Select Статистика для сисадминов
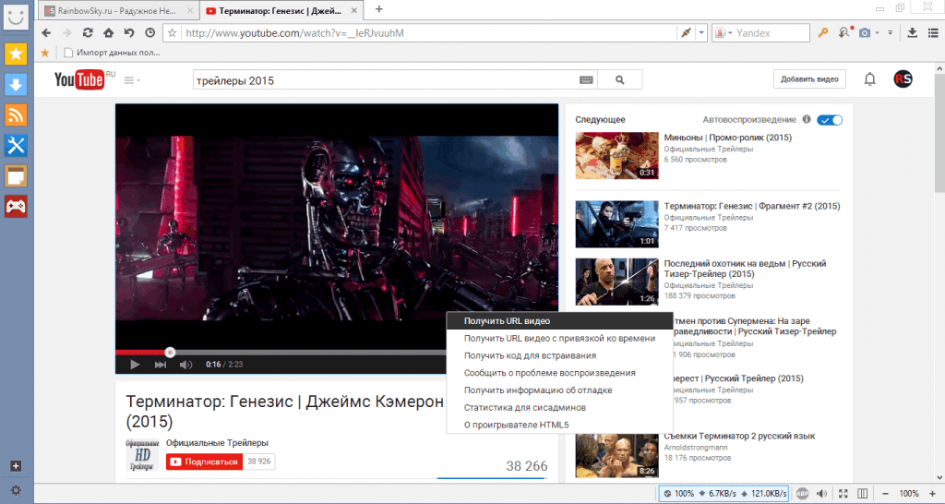This screenshot has height=504, width=945. [559, 408]
